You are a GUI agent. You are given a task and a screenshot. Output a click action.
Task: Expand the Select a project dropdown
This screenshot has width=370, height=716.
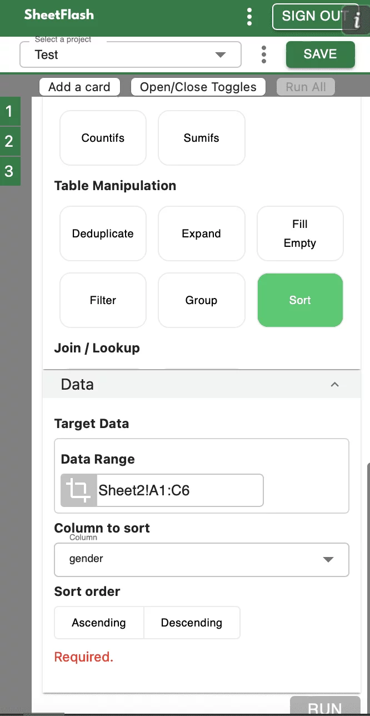click(220, 54)
